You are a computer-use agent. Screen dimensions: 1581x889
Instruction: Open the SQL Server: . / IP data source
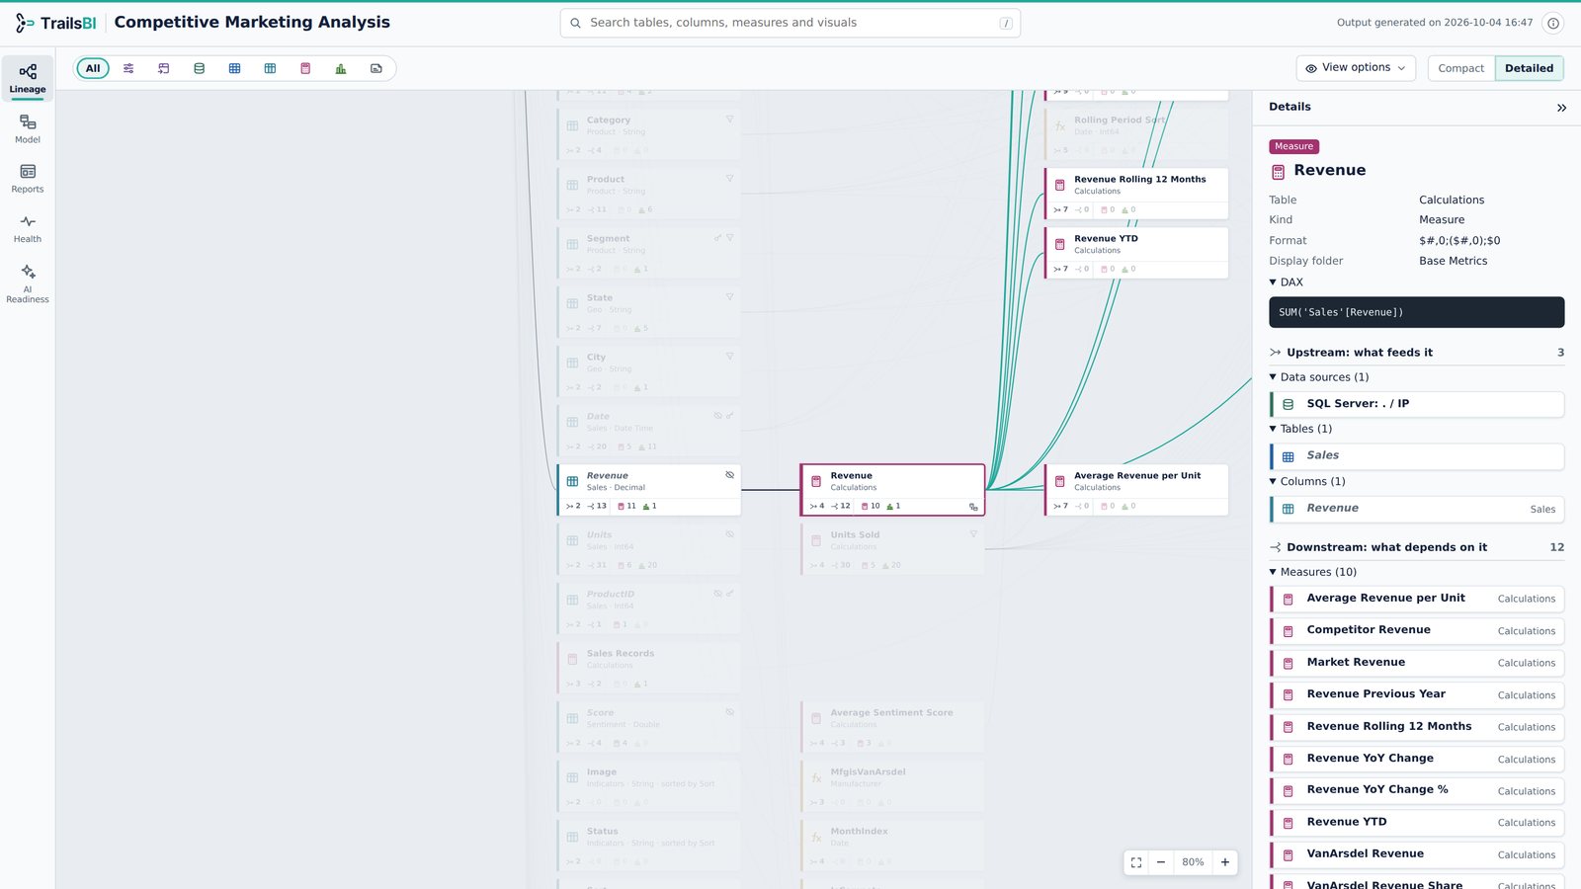[1417, 404]
